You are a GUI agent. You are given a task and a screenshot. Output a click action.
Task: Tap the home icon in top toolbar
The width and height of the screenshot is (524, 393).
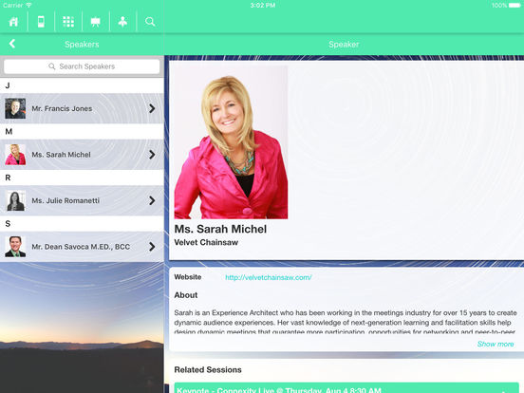pos(13,22)
